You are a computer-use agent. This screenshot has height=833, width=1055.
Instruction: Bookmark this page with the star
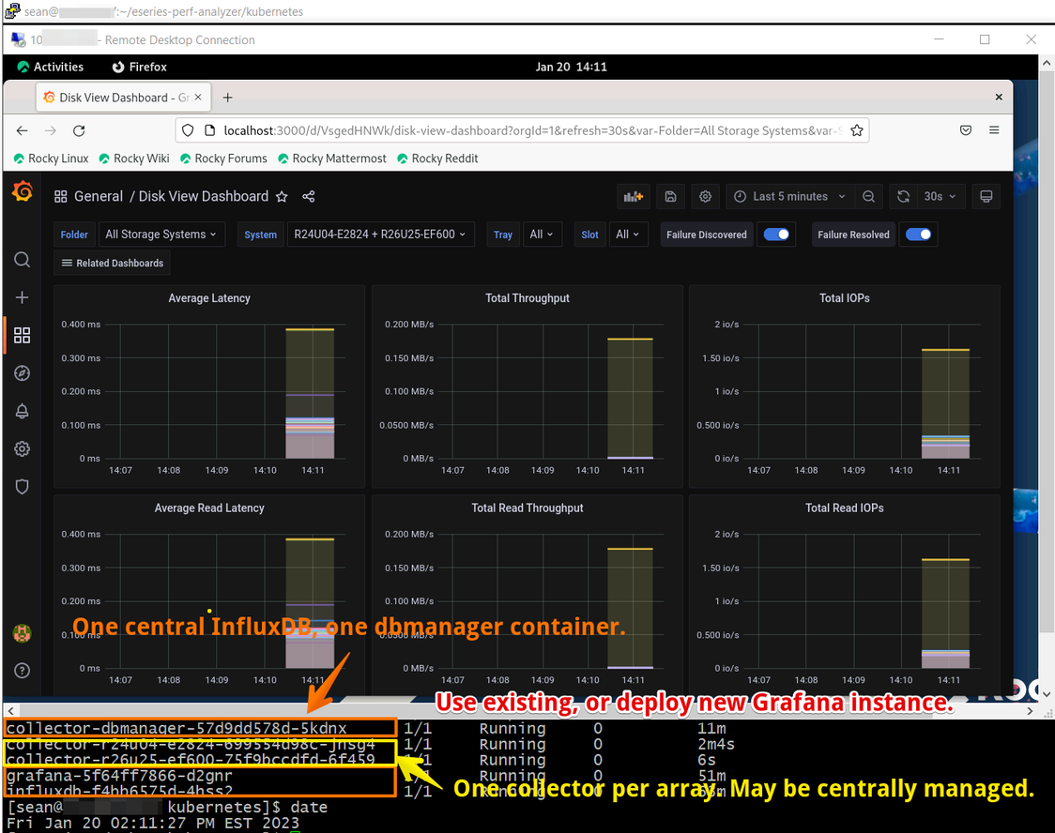[x=857, y=130]
